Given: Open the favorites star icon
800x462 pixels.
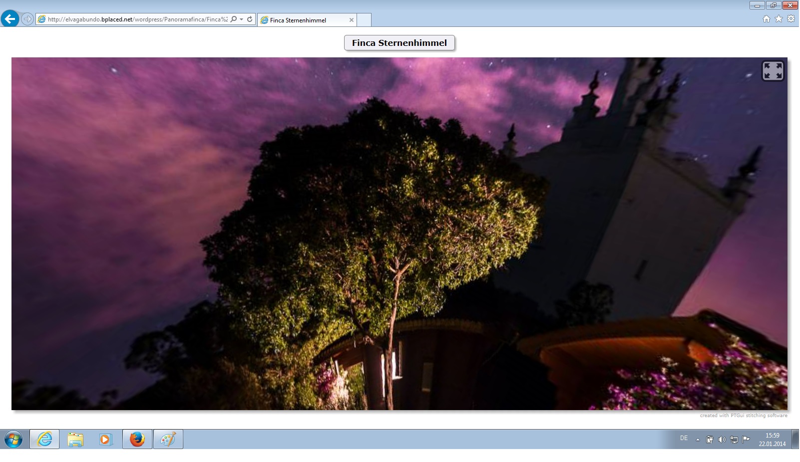Looking at the screenshot, I should 779,19.
